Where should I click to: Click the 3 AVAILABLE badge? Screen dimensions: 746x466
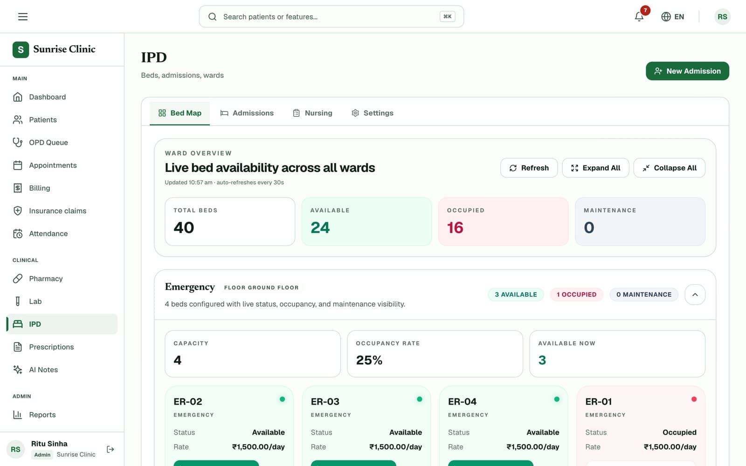(x=516, y=295)
